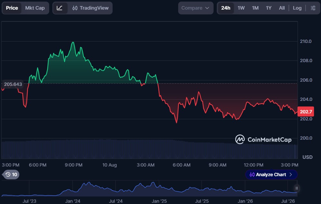The width and height of the screenshot is (321, 204).
Task: Select the Price tab
Action: [12, 8]
